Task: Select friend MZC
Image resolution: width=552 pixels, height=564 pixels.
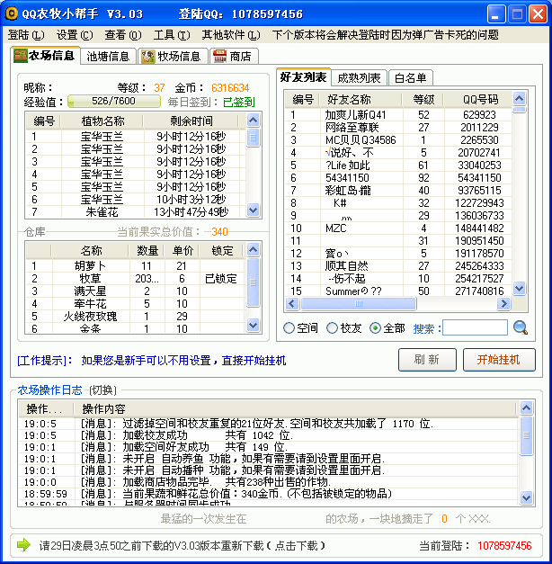Action: (x=398, y=228)
